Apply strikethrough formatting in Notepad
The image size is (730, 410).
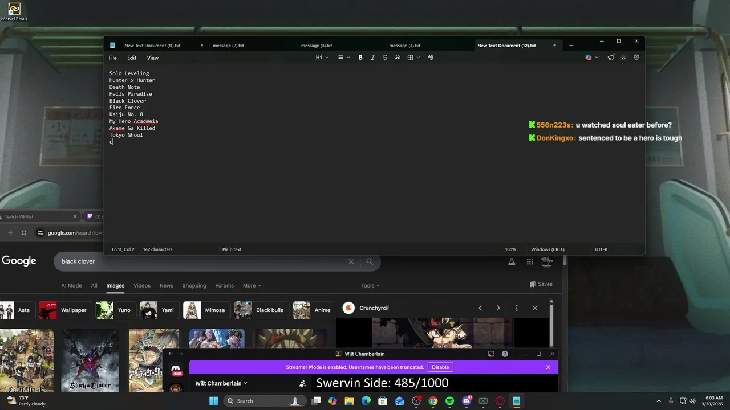pyautogui.click(x=385, y=58)
